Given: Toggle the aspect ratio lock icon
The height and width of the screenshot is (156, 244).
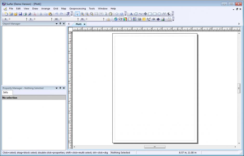Looking at the screenshot, I should click(108, 19).
